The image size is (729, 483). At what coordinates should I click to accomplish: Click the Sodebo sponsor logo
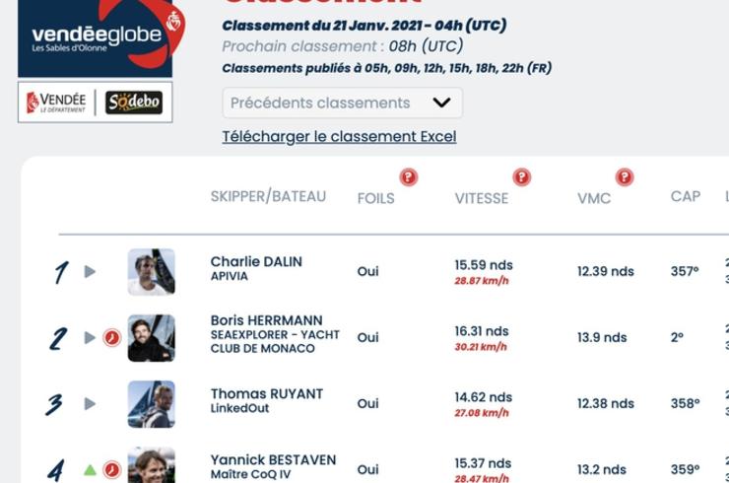pos(134,103)
